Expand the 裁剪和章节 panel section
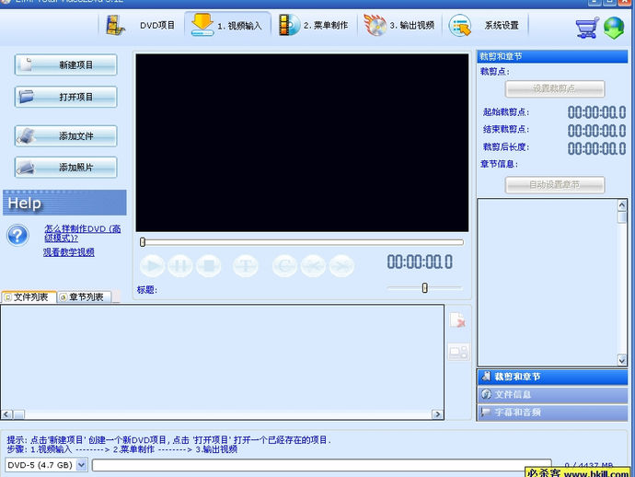 [x=552, y=377]
